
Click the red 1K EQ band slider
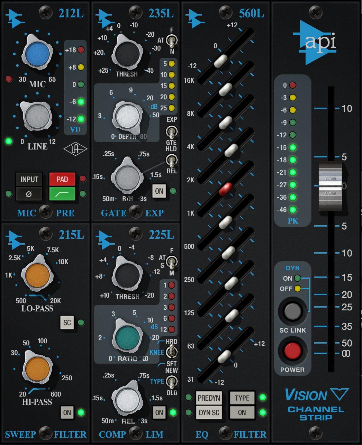point(226,189)
